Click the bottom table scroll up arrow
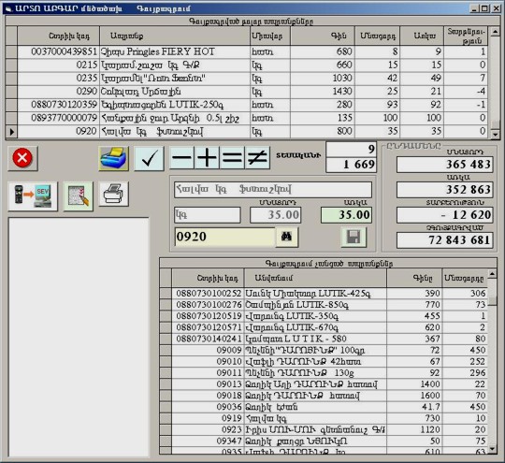505x463 pixels. point(492,274)
